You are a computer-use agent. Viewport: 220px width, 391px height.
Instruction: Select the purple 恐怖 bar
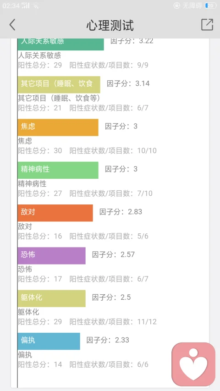coord(51,256)
